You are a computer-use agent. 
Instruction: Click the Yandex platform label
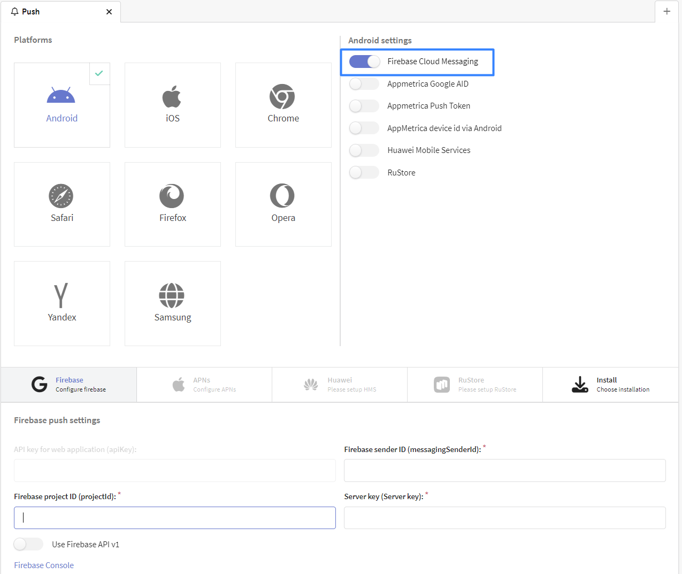coord(62,317)
